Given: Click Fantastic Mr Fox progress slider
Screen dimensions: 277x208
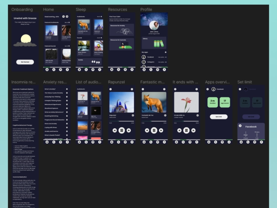Looking at the screenshot, I should click(154, 121).
